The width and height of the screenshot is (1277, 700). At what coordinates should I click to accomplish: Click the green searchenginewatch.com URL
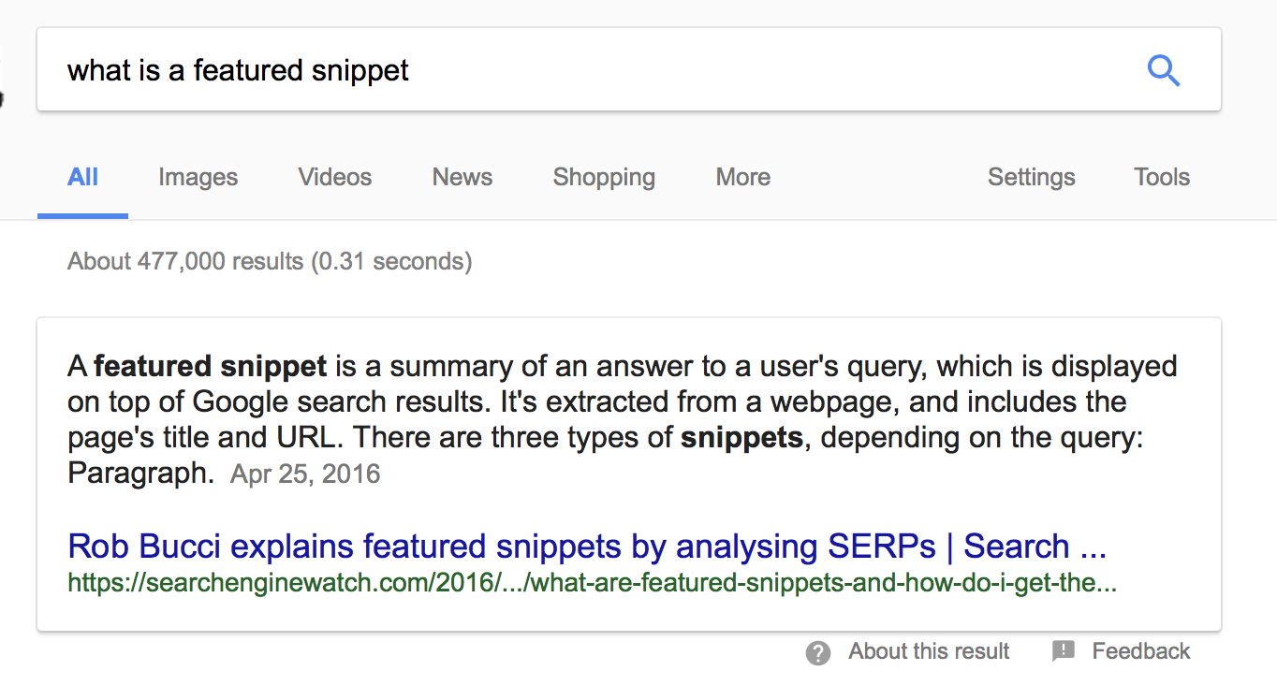point(592,584)
